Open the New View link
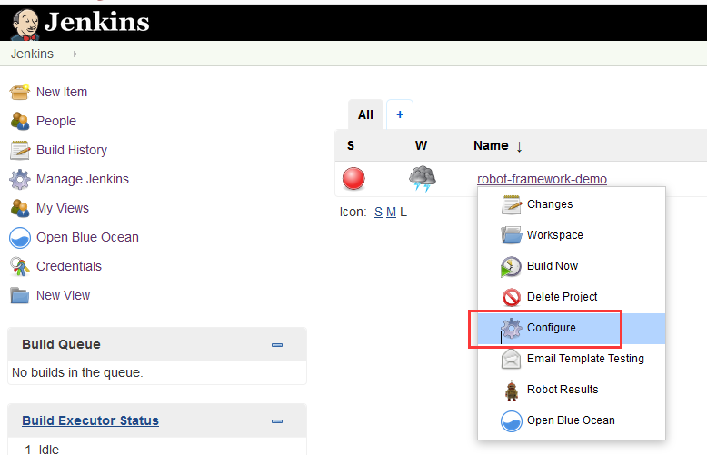The image size is (707, 455). click(63, 295)
